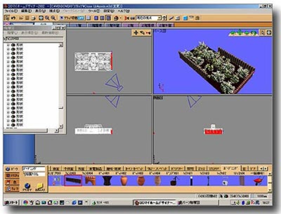The width and height of the screenshot is (281, 214).
Task: Click the open file folder toolbar icon
Action: (21, 18)
